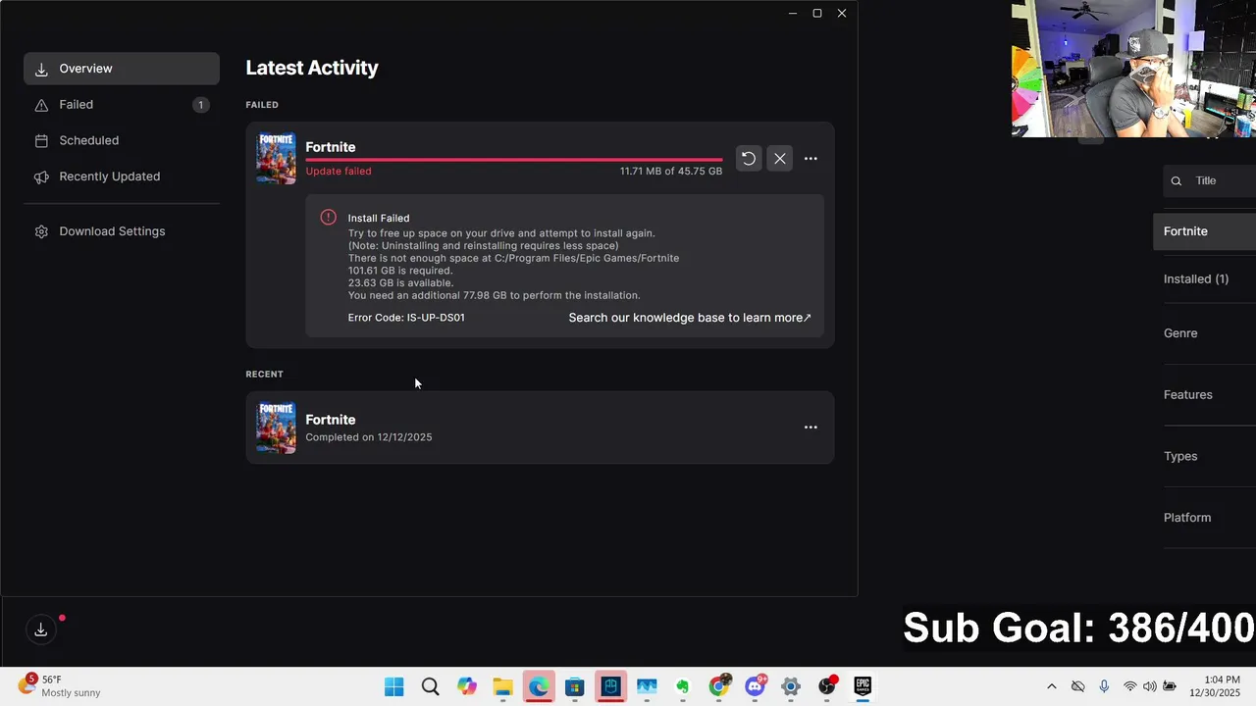Image resolution: width=1256 pixels, height=706 pixels.
Task: Maximize the Epic Games downloads window
Action: coord(817,14)
